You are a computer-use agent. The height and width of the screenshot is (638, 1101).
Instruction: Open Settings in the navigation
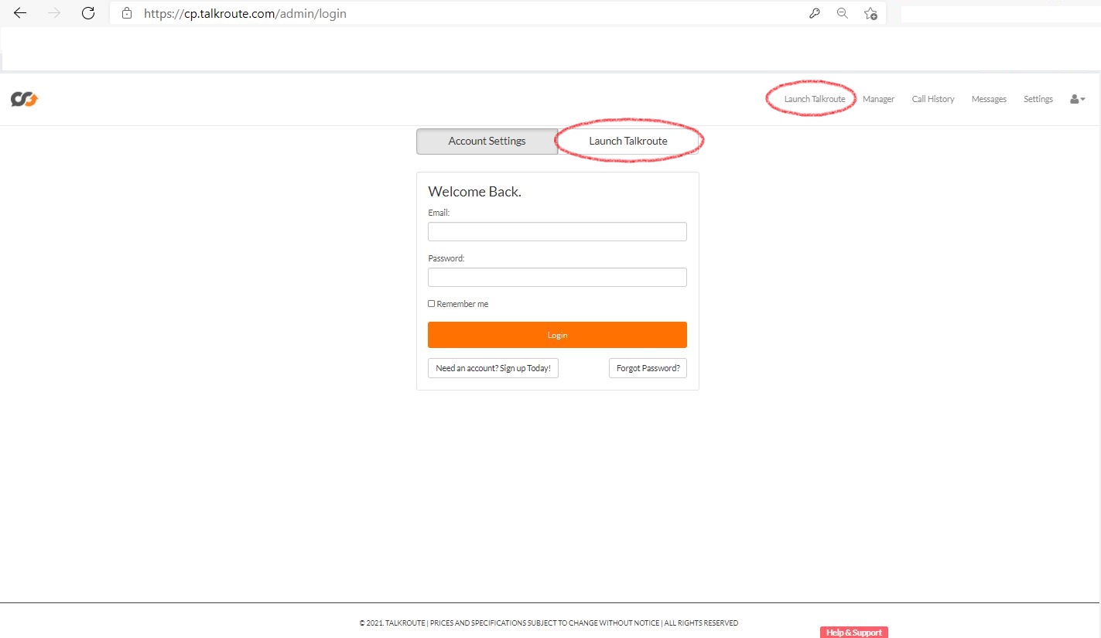click(x=1038, y=99)
